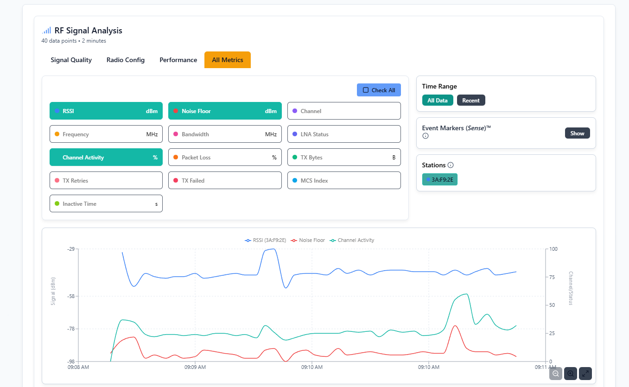Switch to the Signal Quality tab
629x387 pixels.
point(71,60)
